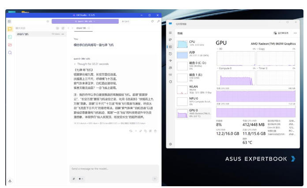Edit the assistant response

point(150,131)
